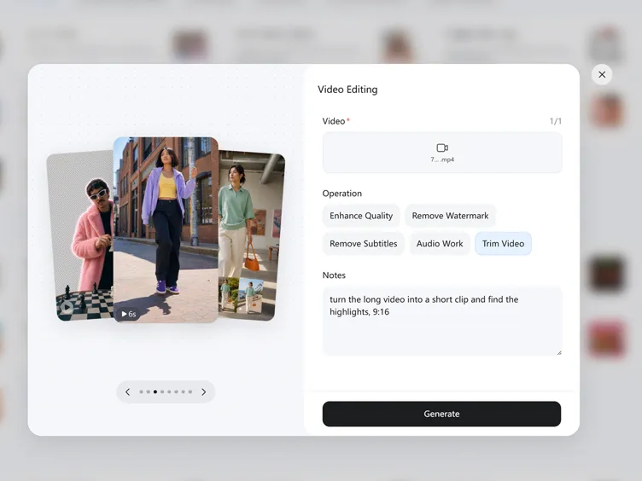Click the Generate button
This screenshot has width=642, height=481.
(x=441, y=414)
